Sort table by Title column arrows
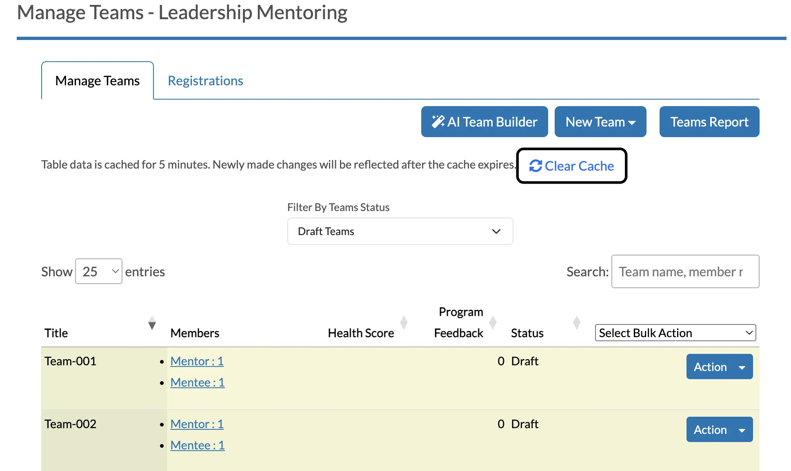This screenshot has height=471, width=791. point(152,323)
